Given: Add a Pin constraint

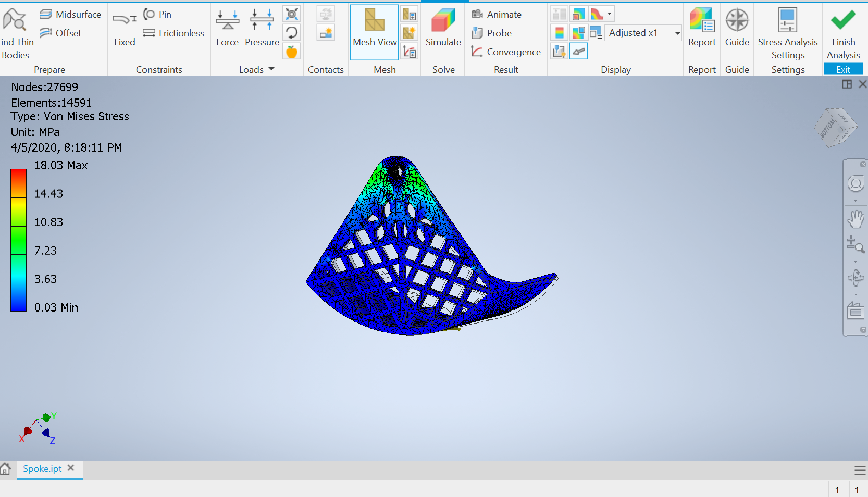Looking at the screenshot, I should point(157,14).
